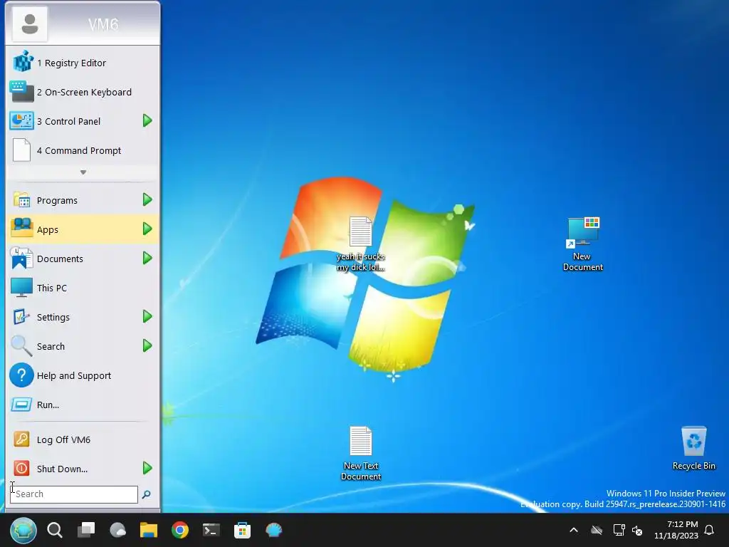The height and width of the screenshot is (547, 729).
Task: Open Command Prompt entry
Action: click(83, 151)
